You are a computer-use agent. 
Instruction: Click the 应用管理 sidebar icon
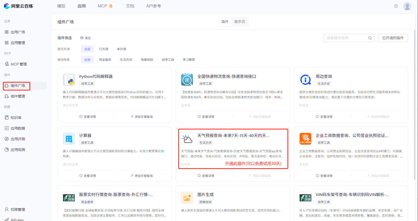pyautogui.click(x=7, y=43)
